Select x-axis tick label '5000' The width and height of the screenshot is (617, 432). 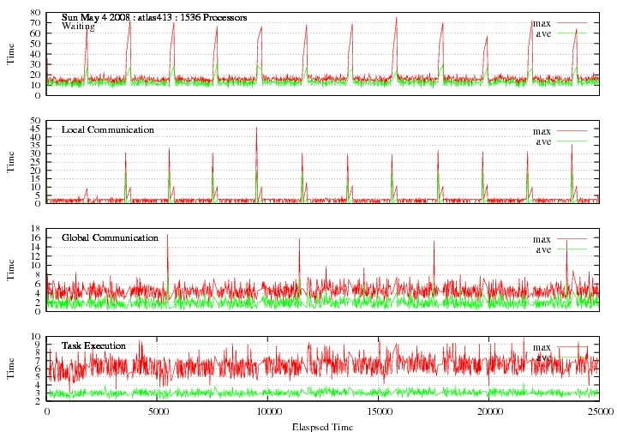click(x=158, y=412)
